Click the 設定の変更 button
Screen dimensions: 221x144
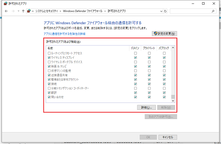pyautogui.click(x=164, y=33)
